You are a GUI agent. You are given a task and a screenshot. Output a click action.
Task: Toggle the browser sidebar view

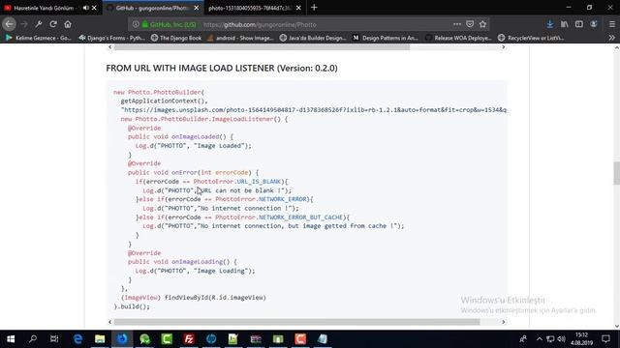[579, 24]
